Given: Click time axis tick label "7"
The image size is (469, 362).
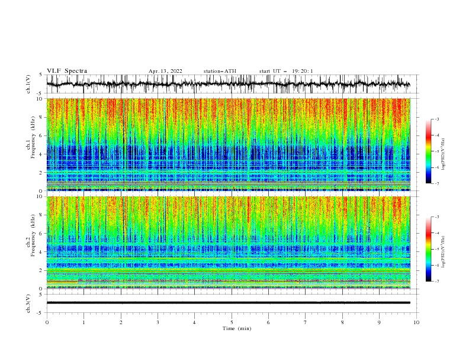Looking at the screenshot, I should click(306, 322).
